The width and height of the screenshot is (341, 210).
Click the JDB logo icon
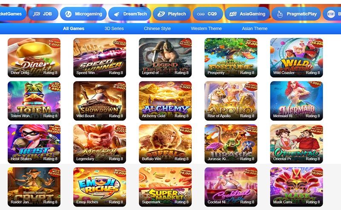[x=37, y=14]
